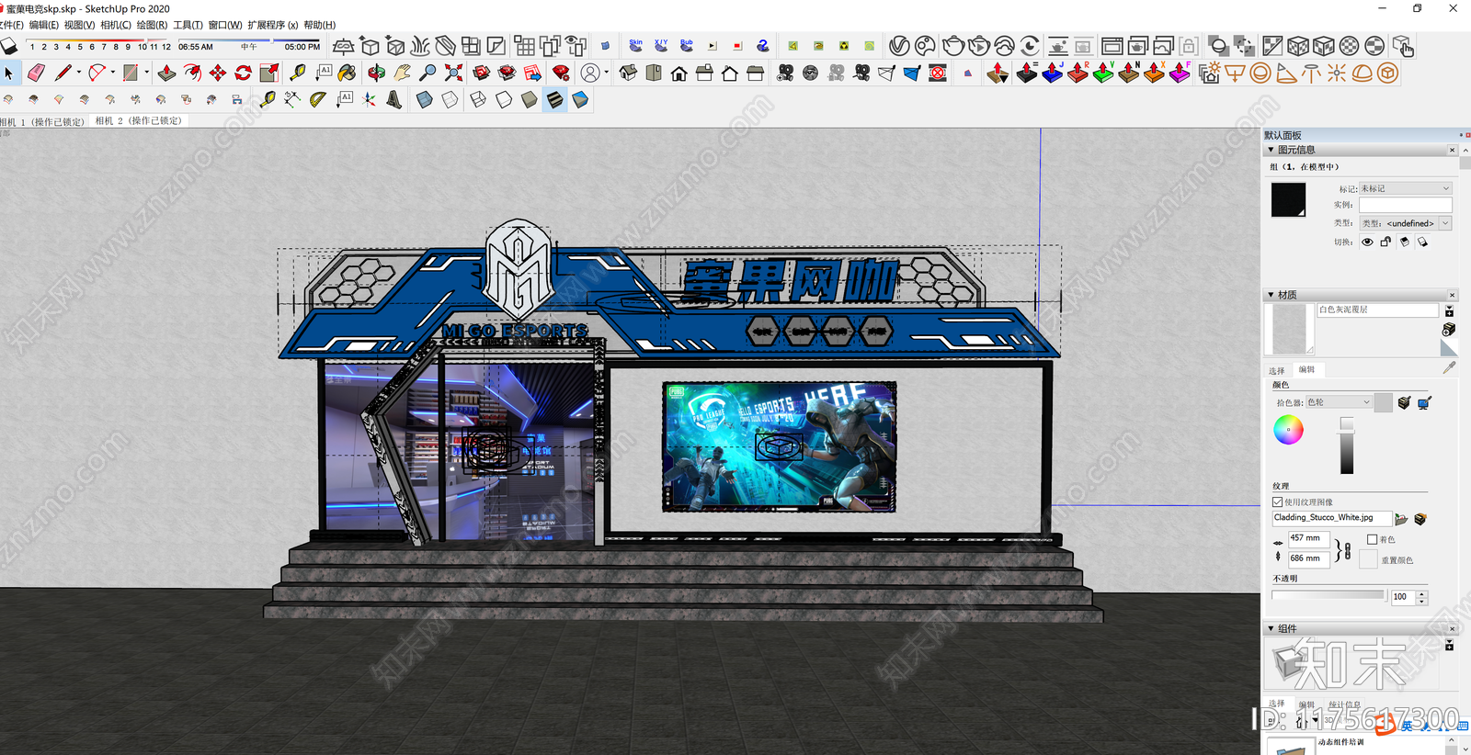The height and width of the screenshot is (755, 1471).
Task: Enable Monochrome face style
Action: (580, 99)
